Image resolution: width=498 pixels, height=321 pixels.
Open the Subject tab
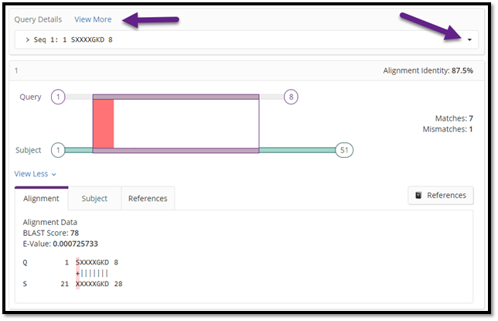pos(94,199)
